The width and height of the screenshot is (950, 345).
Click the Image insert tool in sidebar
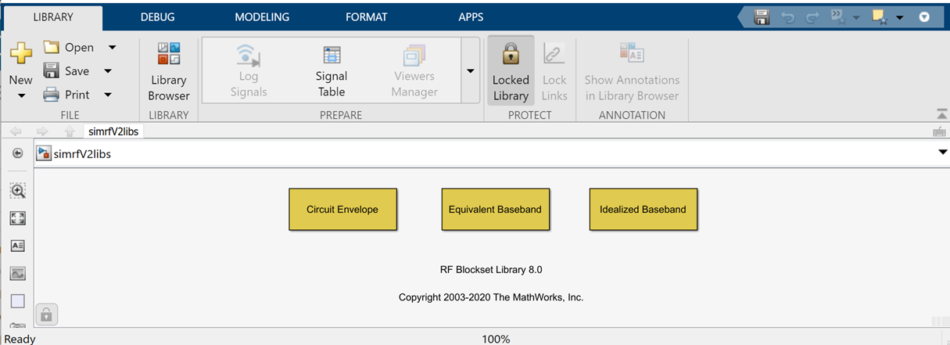(x=18, y=274)
